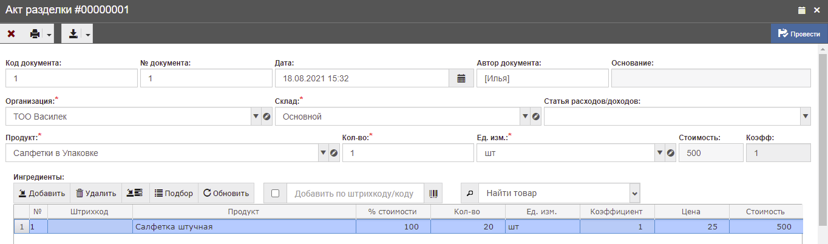Click the Подбор button
Image resolution: width=828 pixels, height=244 pixels.
pos(174,194)
